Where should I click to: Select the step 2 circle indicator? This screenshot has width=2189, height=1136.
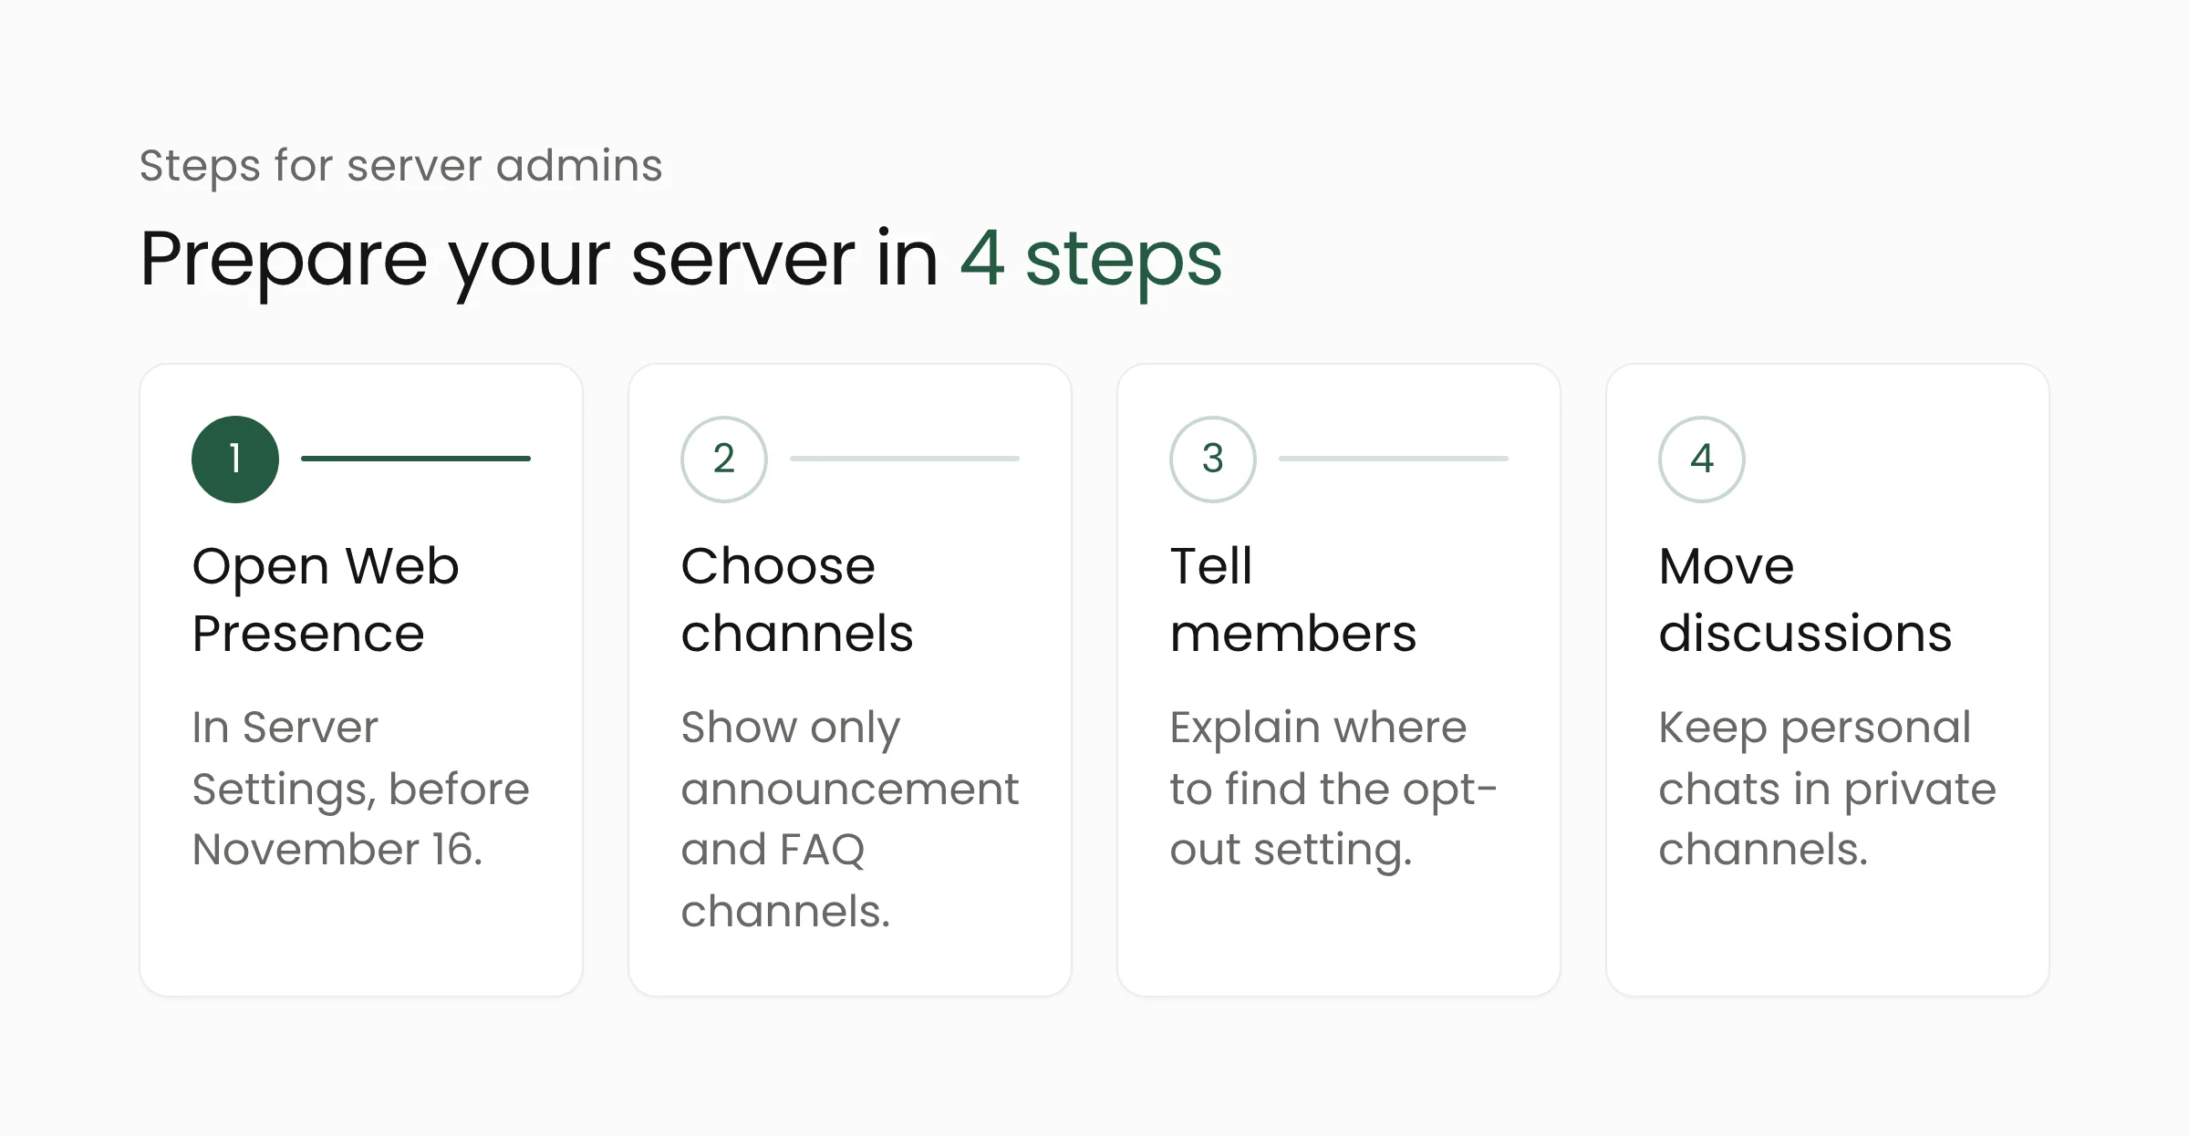(x=724, y=460)
